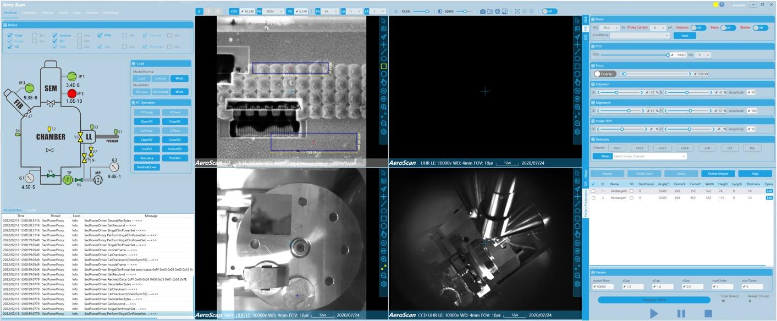The image size is (777, 321).
Task: Click the Delete Shapes button
Action: tap(718, 174)
